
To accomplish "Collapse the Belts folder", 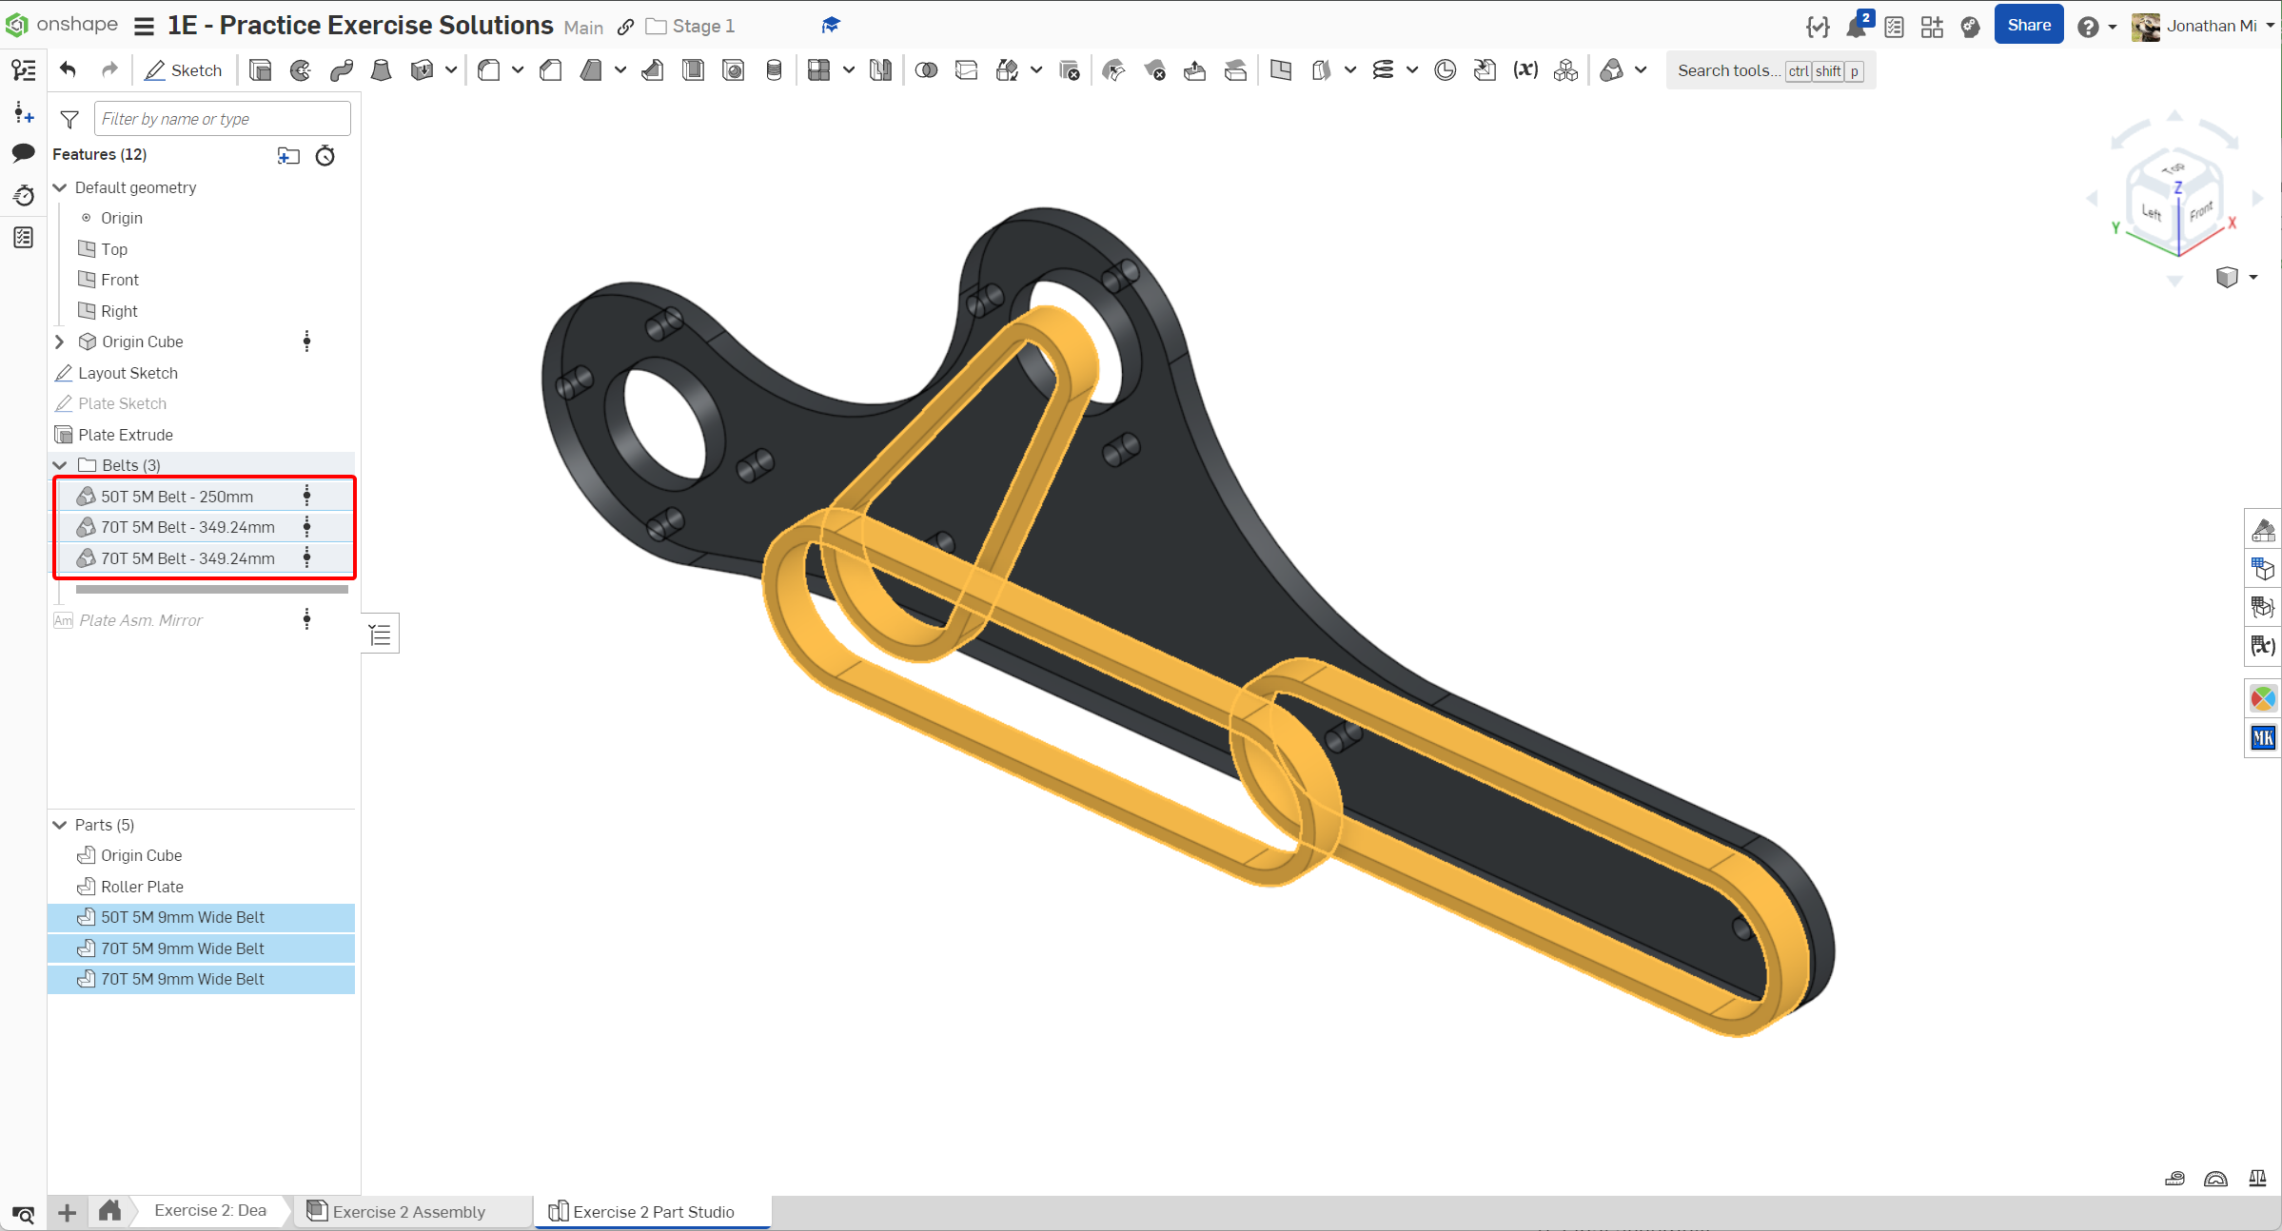I will 60,465.
